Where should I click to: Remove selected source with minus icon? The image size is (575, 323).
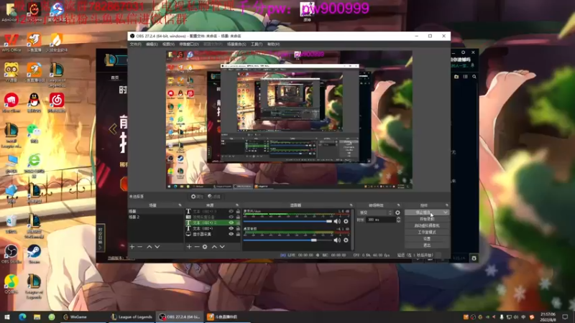[x=197, y=247]
